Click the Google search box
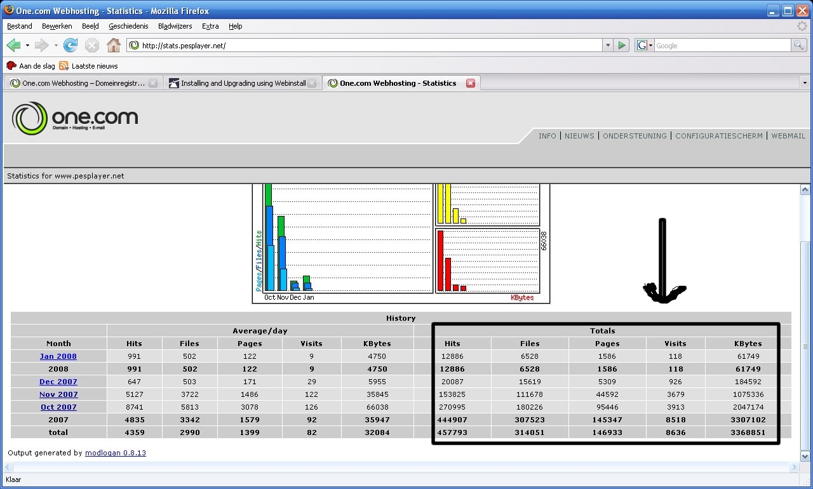Image resolution: width=813 pixels, height=489 pixels. point(723,45)
